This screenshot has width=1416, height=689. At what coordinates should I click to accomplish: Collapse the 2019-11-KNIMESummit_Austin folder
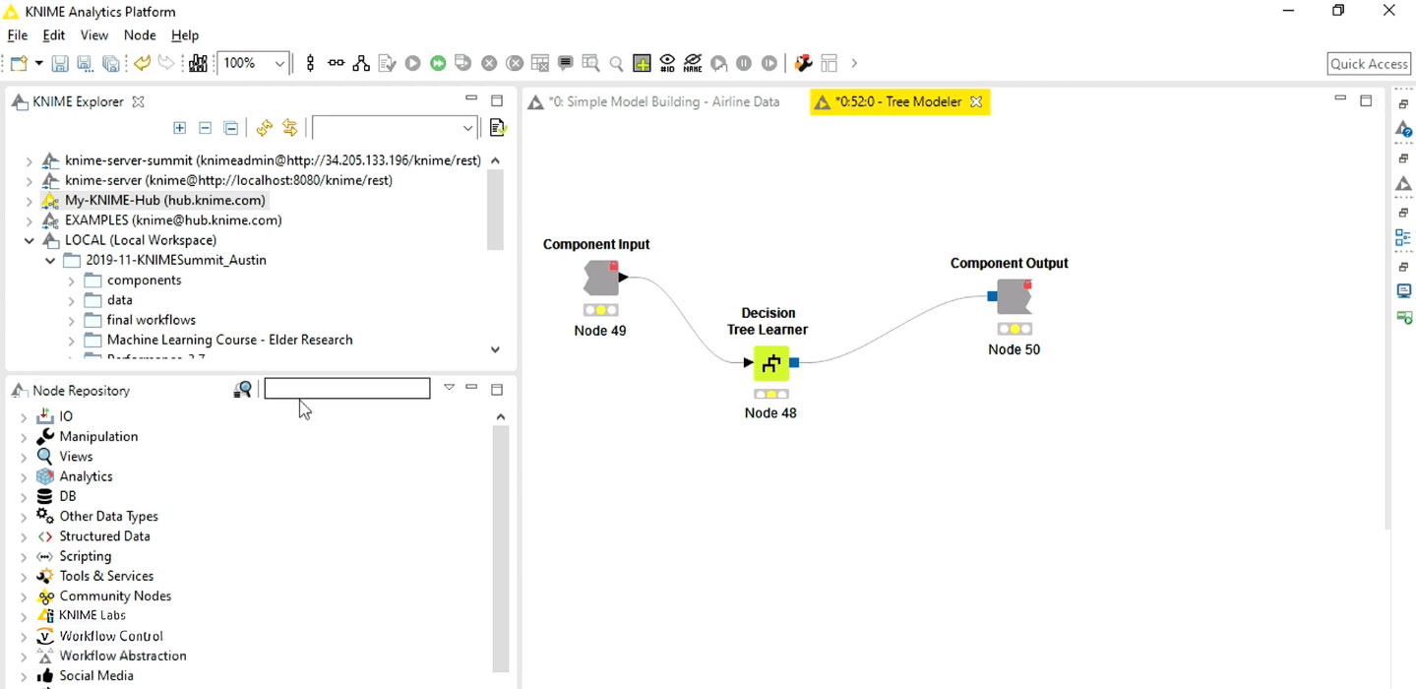[50, 261]
